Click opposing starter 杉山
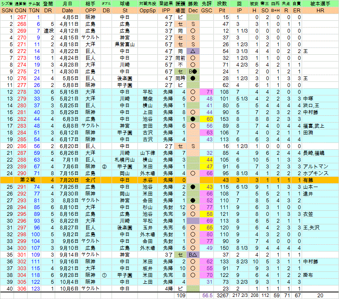Screen dimensions: 339x299 (x=148, y=207)
